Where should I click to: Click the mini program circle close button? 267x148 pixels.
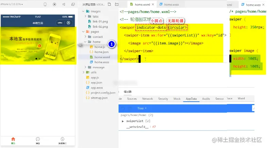tap(69, 23)
